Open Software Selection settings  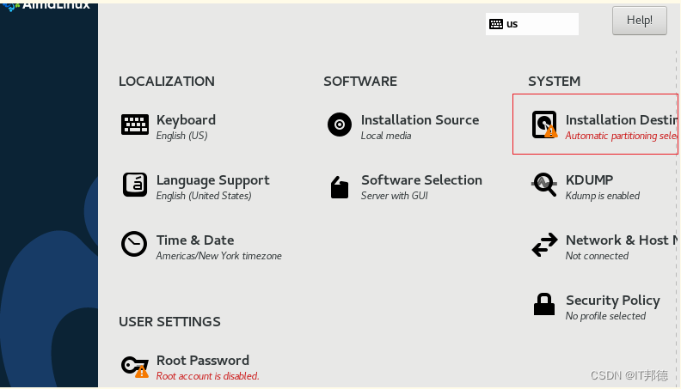click(x=421, y=180)
